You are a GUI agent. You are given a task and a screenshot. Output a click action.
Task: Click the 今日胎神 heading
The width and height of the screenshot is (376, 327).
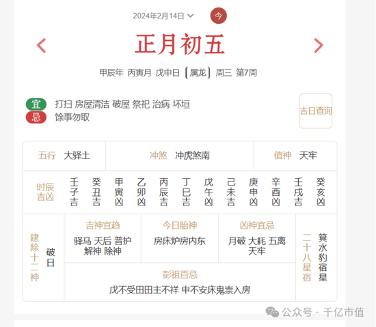(x=180, y=225)
